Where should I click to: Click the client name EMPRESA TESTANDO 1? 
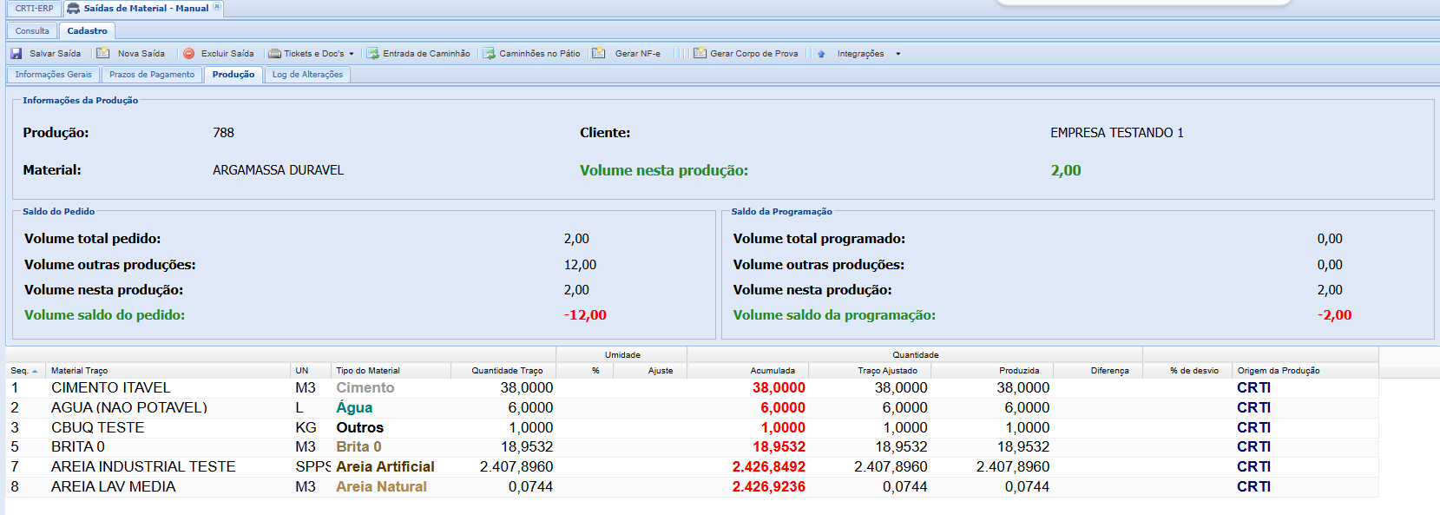[1117, 133]
